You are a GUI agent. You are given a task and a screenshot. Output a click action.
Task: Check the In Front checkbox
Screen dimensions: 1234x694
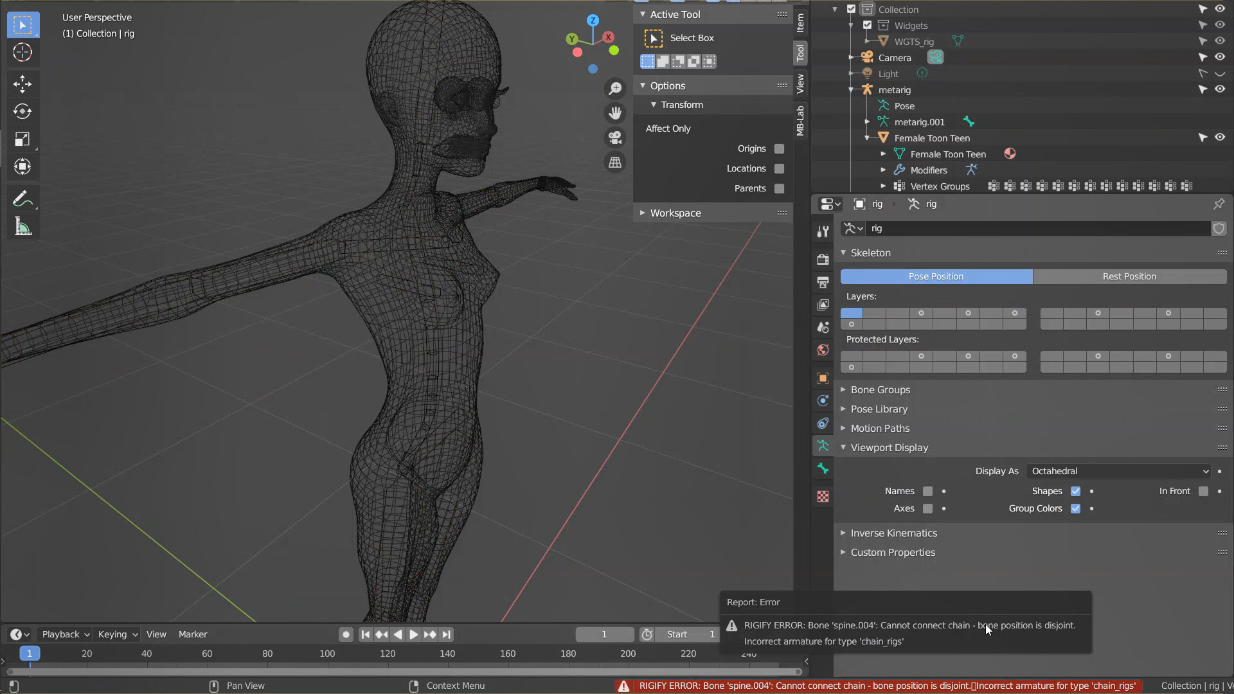click(x=1203, y=491)
